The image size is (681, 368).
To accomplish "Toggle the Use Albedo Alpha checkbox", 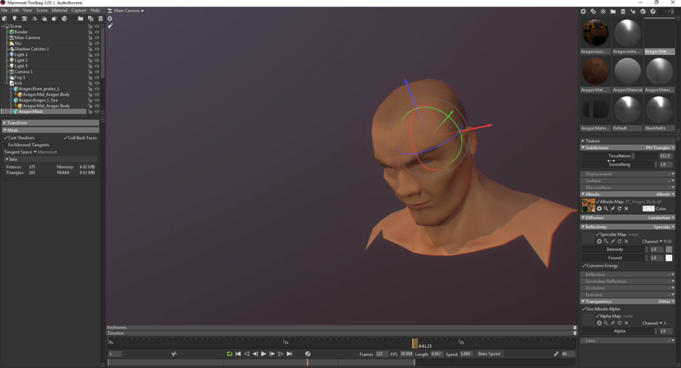I will [584, 309].
